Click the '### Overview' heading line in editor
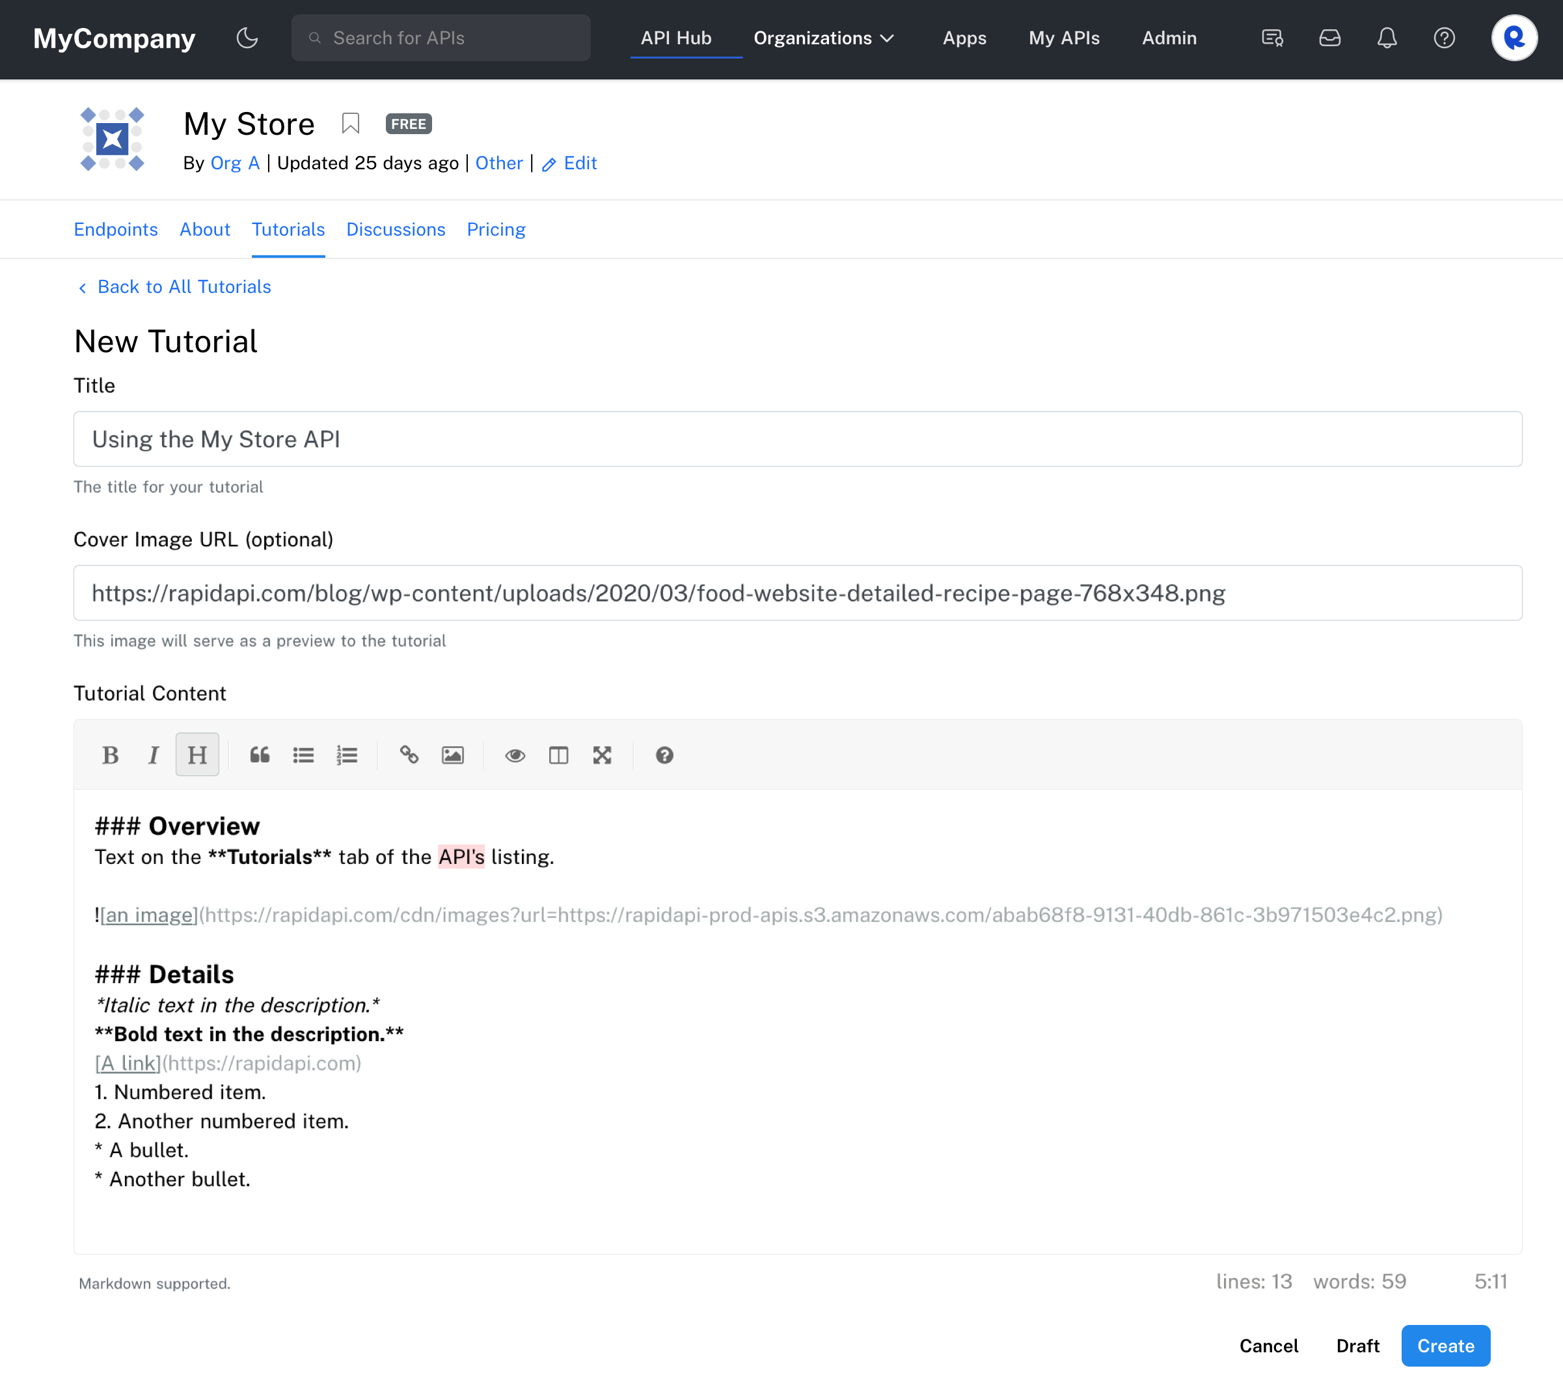The width and height of the screenshot is (1563, 1379). point(178,826)
